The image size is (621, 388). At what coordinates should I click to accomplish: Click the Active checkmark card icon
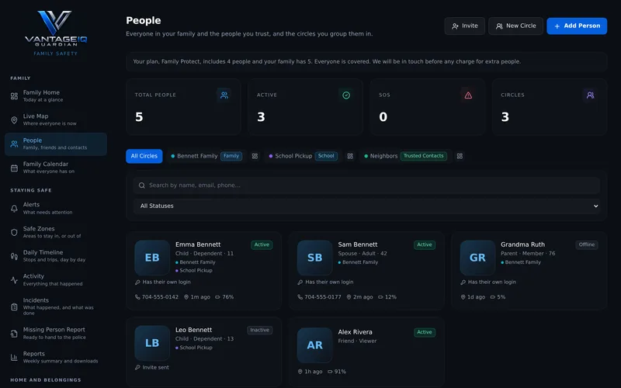346,95
